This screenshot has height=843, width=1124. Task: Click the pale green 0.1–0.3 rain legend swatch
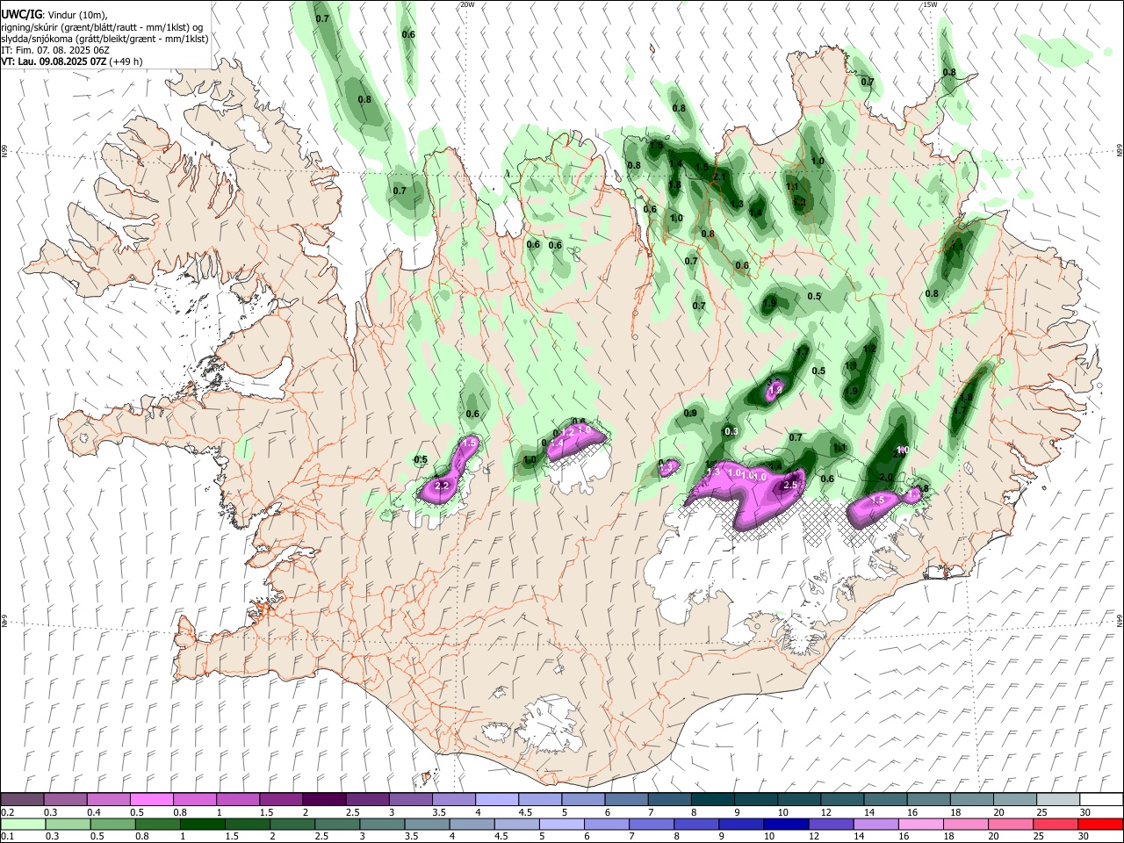(22, 824)
